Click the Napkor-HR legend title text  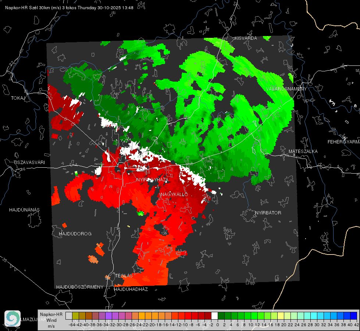point(51,314)
